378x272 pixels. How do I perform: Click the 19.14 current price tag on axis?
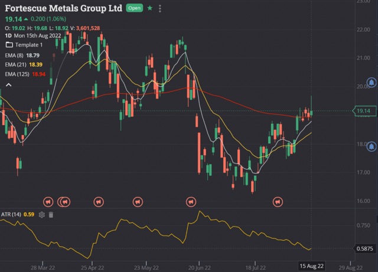pos(363,110)
